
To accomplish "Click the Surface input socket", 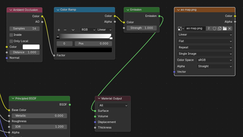I will tap(95, 111).
